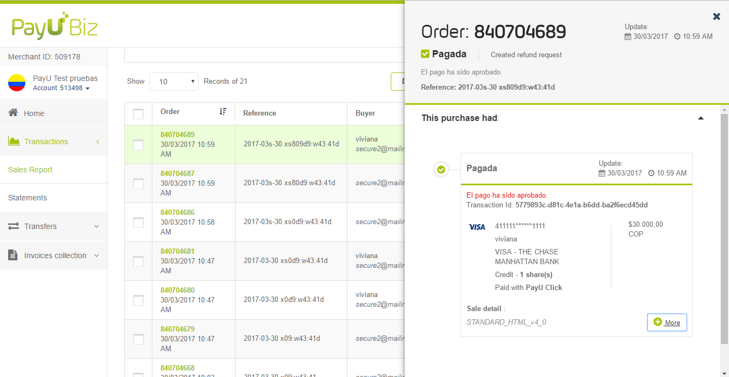The image size is (729, 377).
Task: Click the order panel vertical scrollbar
Action: pyautogui.click(x=724, y=227)
